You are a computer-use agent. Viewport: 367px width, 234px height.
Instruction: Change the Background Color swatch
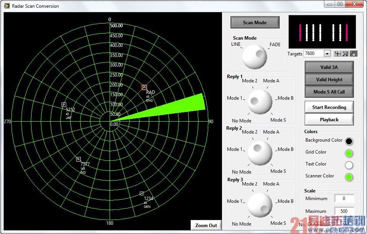tap(349, 141)
